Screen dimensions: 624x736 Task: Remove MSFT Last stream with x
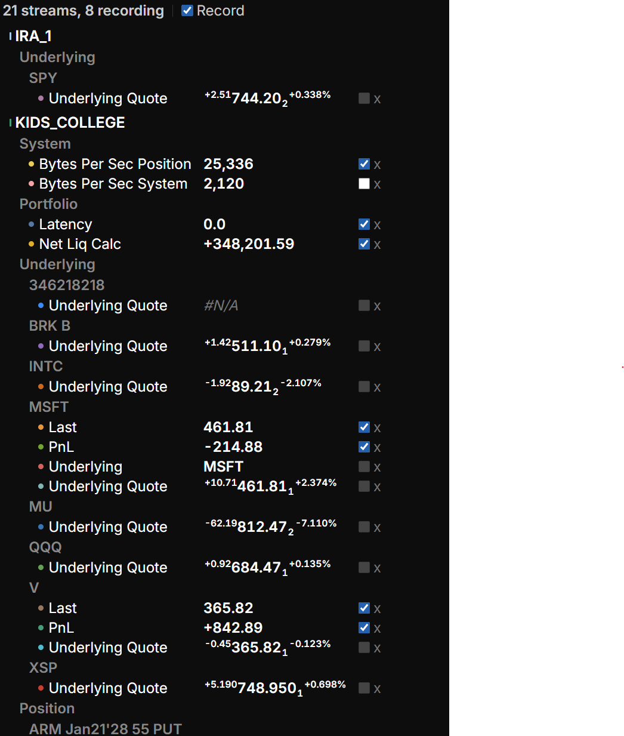point(377,428)
